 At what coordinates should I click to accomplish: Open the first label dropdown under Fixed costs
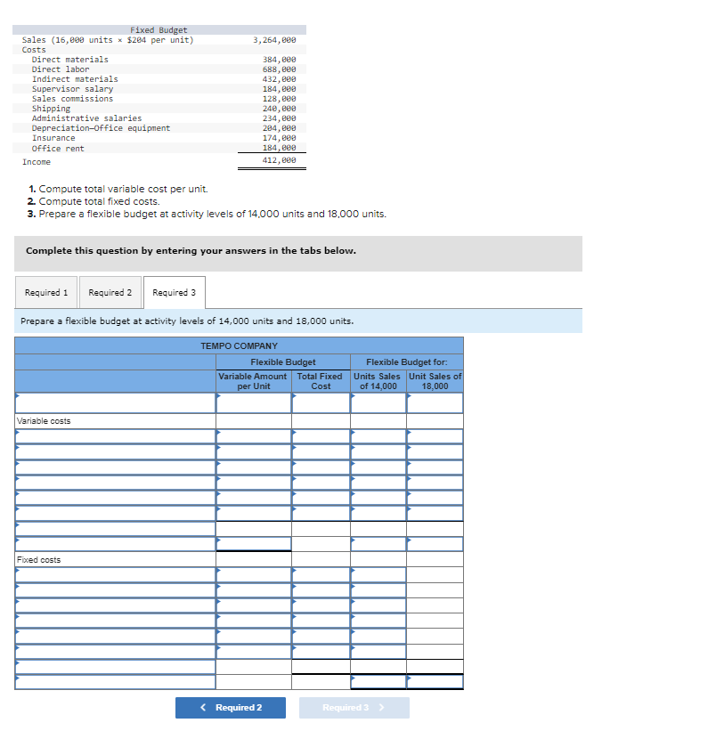click(115, 575)
